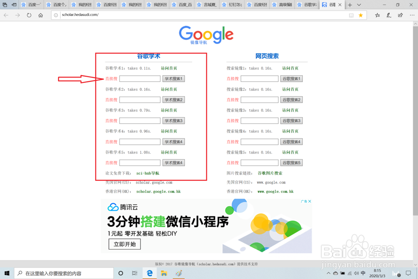Viewport: 418px width, 279px height.
Task: Click the 学术搜索2 button
Action: pyautogui.click(x=173, y=100)
